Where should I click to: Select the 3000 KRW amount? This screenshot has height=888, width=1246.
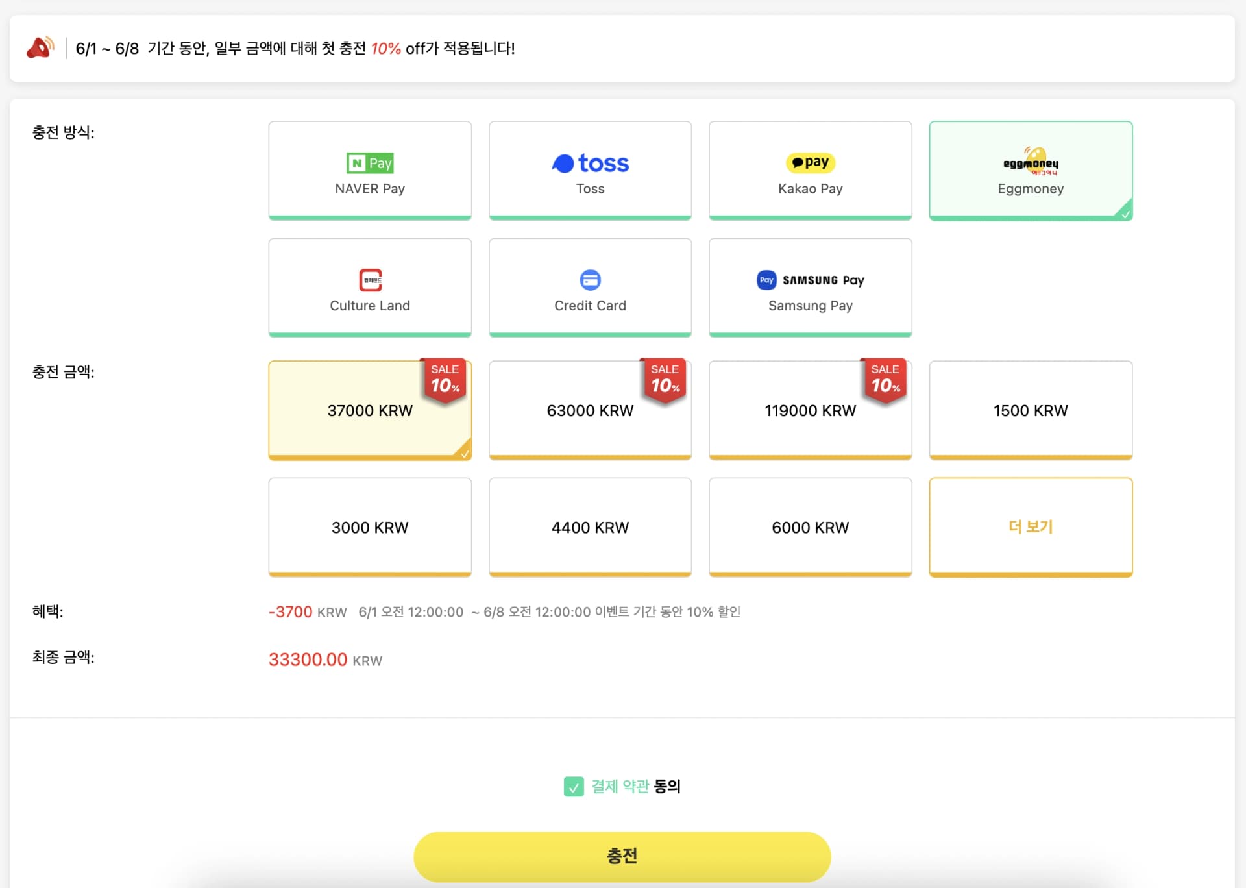[370, 527]
